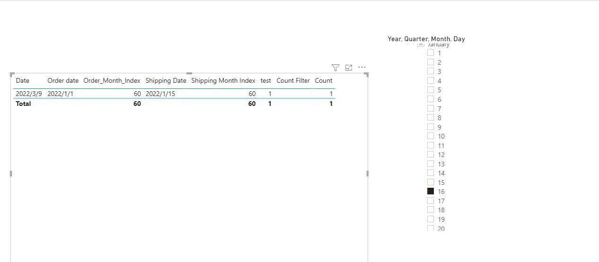Click the test column total value 1
Image resolution: width=599 pixels, height=262 pixels.
(x=270, y=104)
